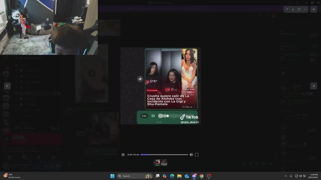The width and height of the screenshot is (321, 180).
Task: Click the taskbar Search box
Action: pyautogui.click(x=135, y=176)
